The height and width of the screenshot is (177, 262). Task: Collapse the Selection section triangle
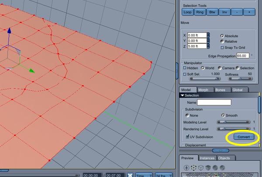pos(182,95)
